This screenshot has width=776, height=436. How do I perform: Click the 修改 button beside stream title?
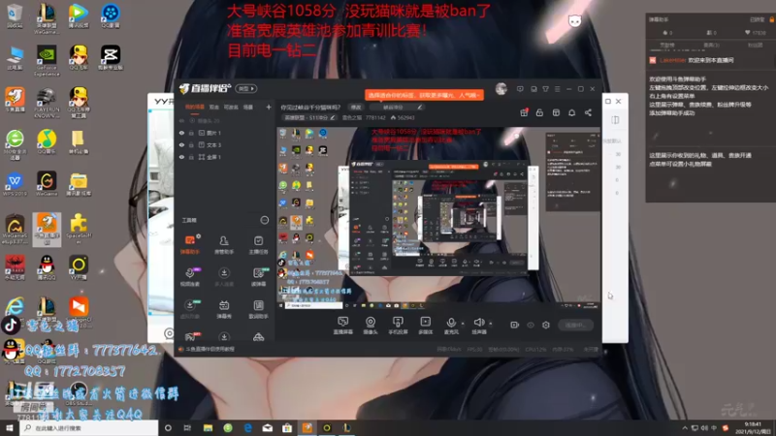(356, 108)
